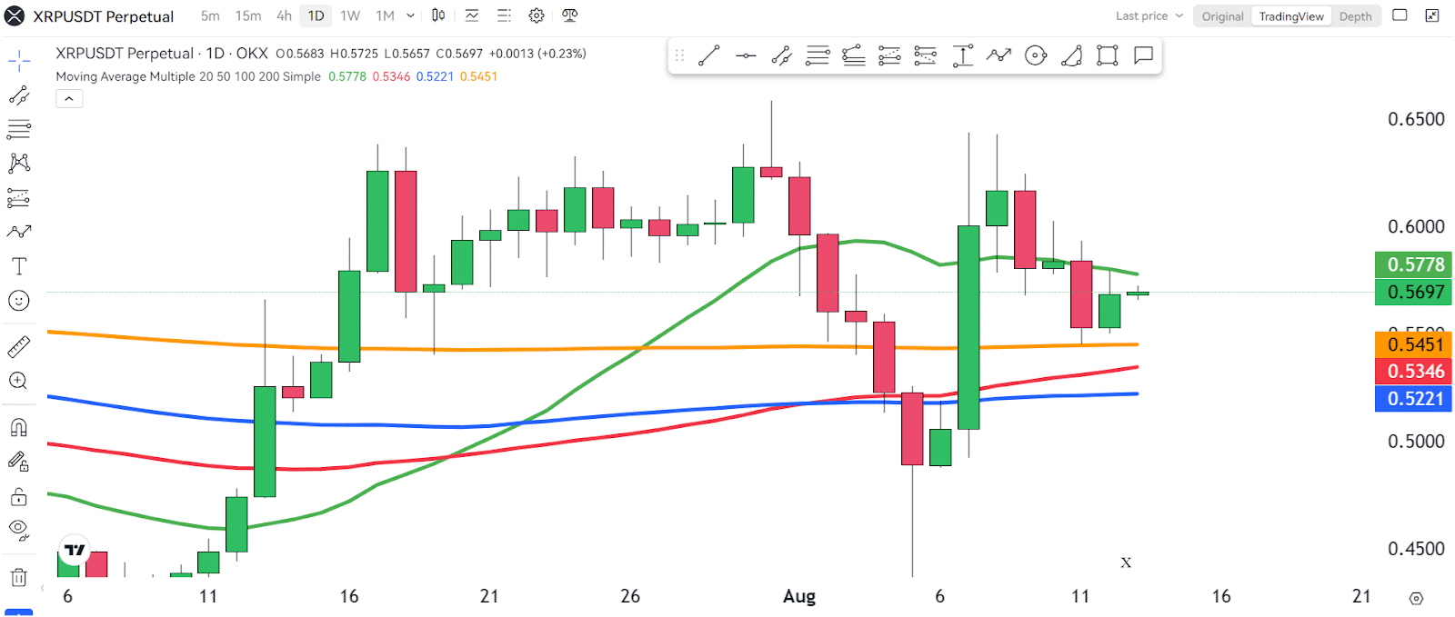Select the ruler measure tool
This screenshot has height=617, width=1455.
tap(19, 346)
